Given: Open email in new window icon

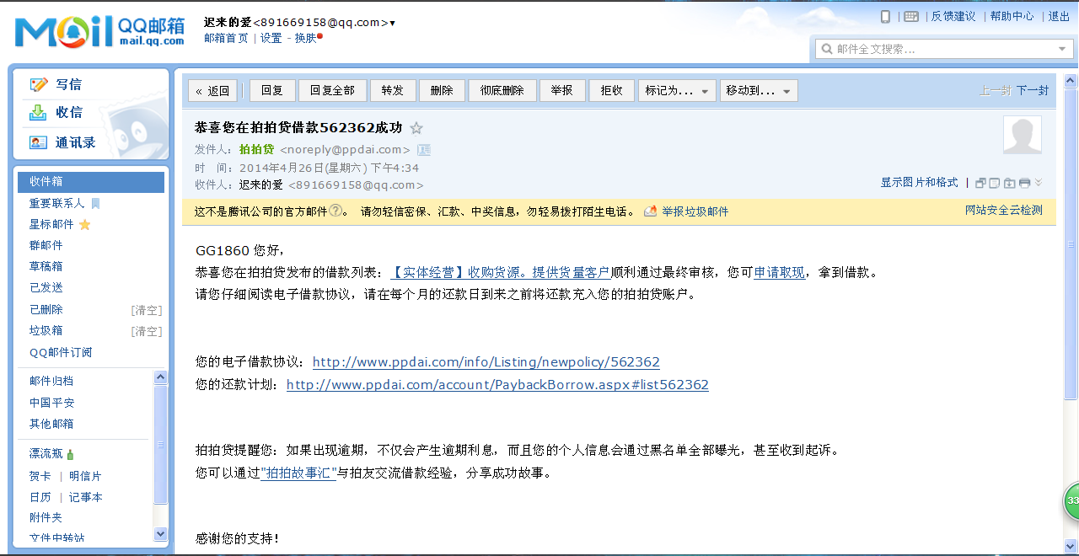Looking at the screenshot, I should point(980,183).
